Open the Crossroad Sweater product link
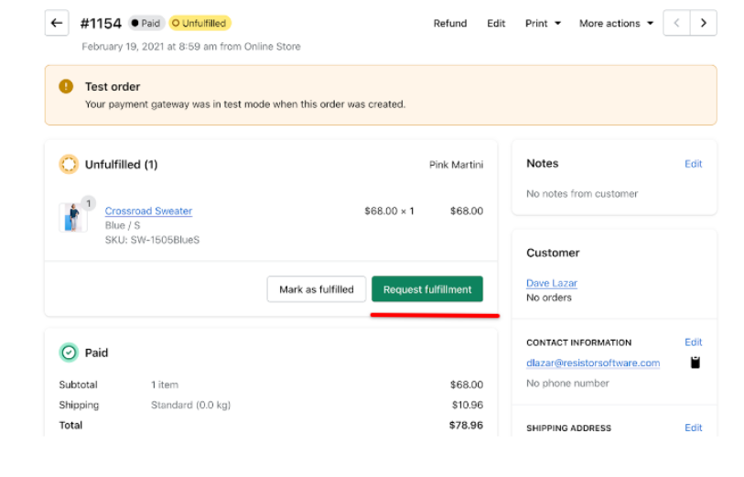744x477 pixels. click(148, 211)
